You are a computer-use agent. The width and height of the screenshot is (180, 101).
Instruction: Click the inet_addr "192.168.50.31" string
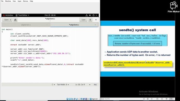click(60, 54)
